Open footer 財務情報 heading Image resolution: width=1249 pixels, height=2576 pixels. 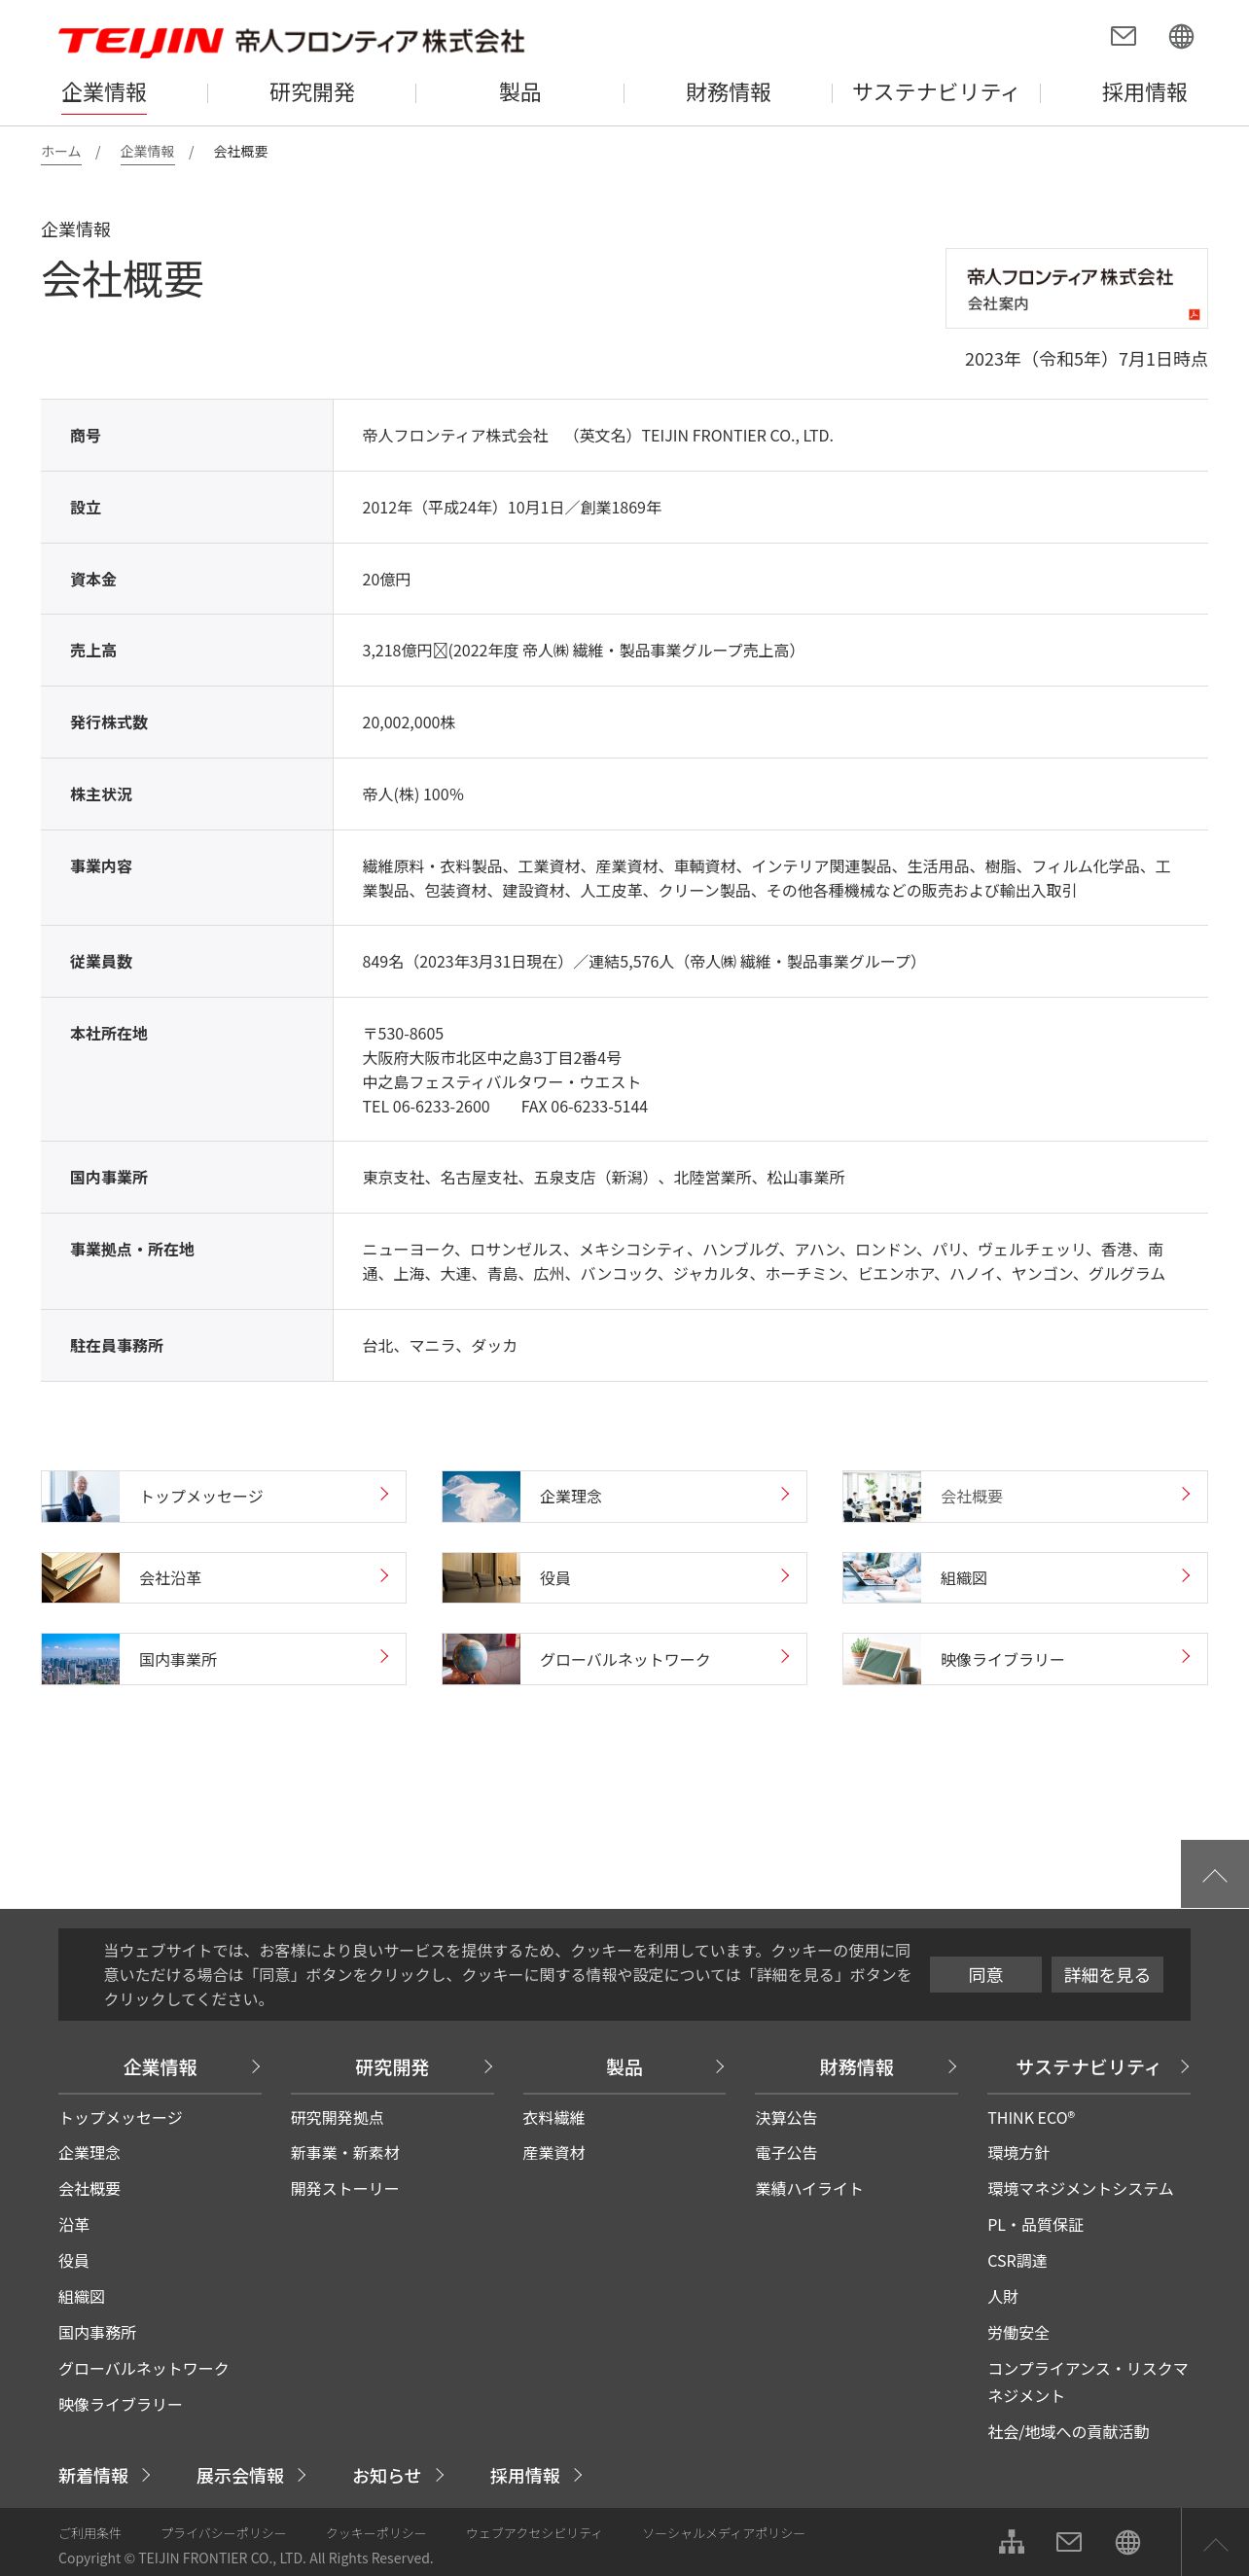856,2067
